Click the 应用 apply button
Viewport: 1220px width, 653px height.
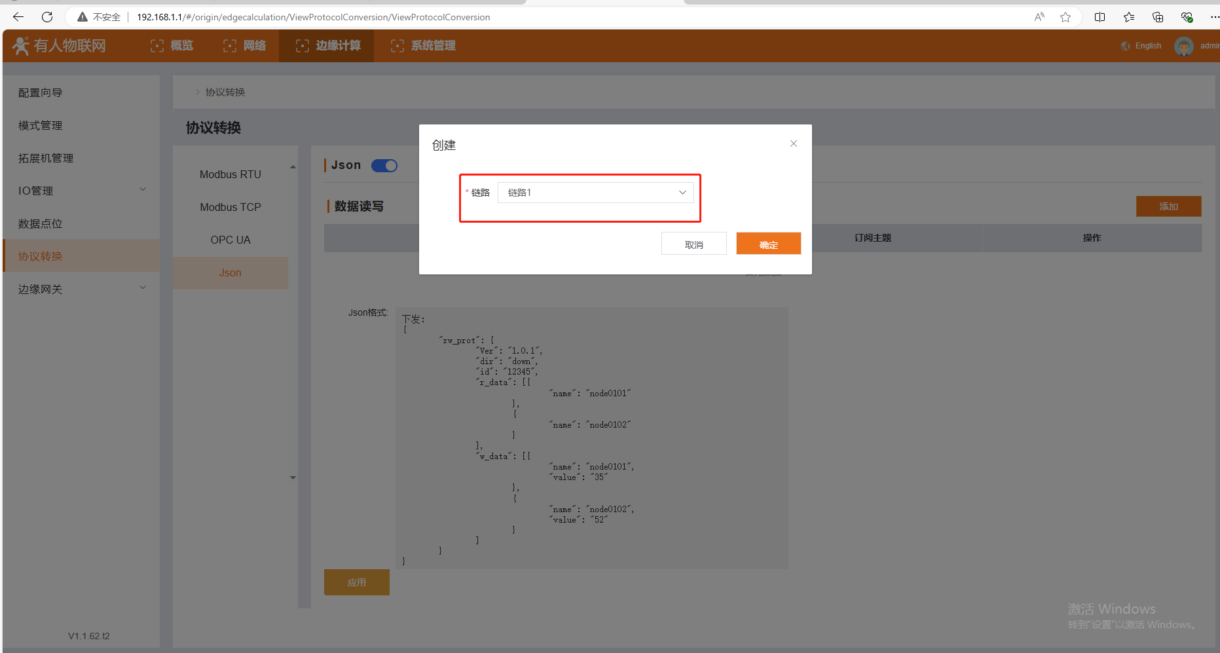click(x=357, y=582)
